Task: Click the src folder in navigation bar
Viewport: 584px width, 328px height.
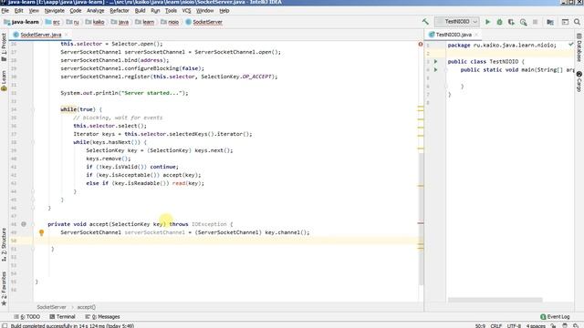Action: (x=53, y=22)
